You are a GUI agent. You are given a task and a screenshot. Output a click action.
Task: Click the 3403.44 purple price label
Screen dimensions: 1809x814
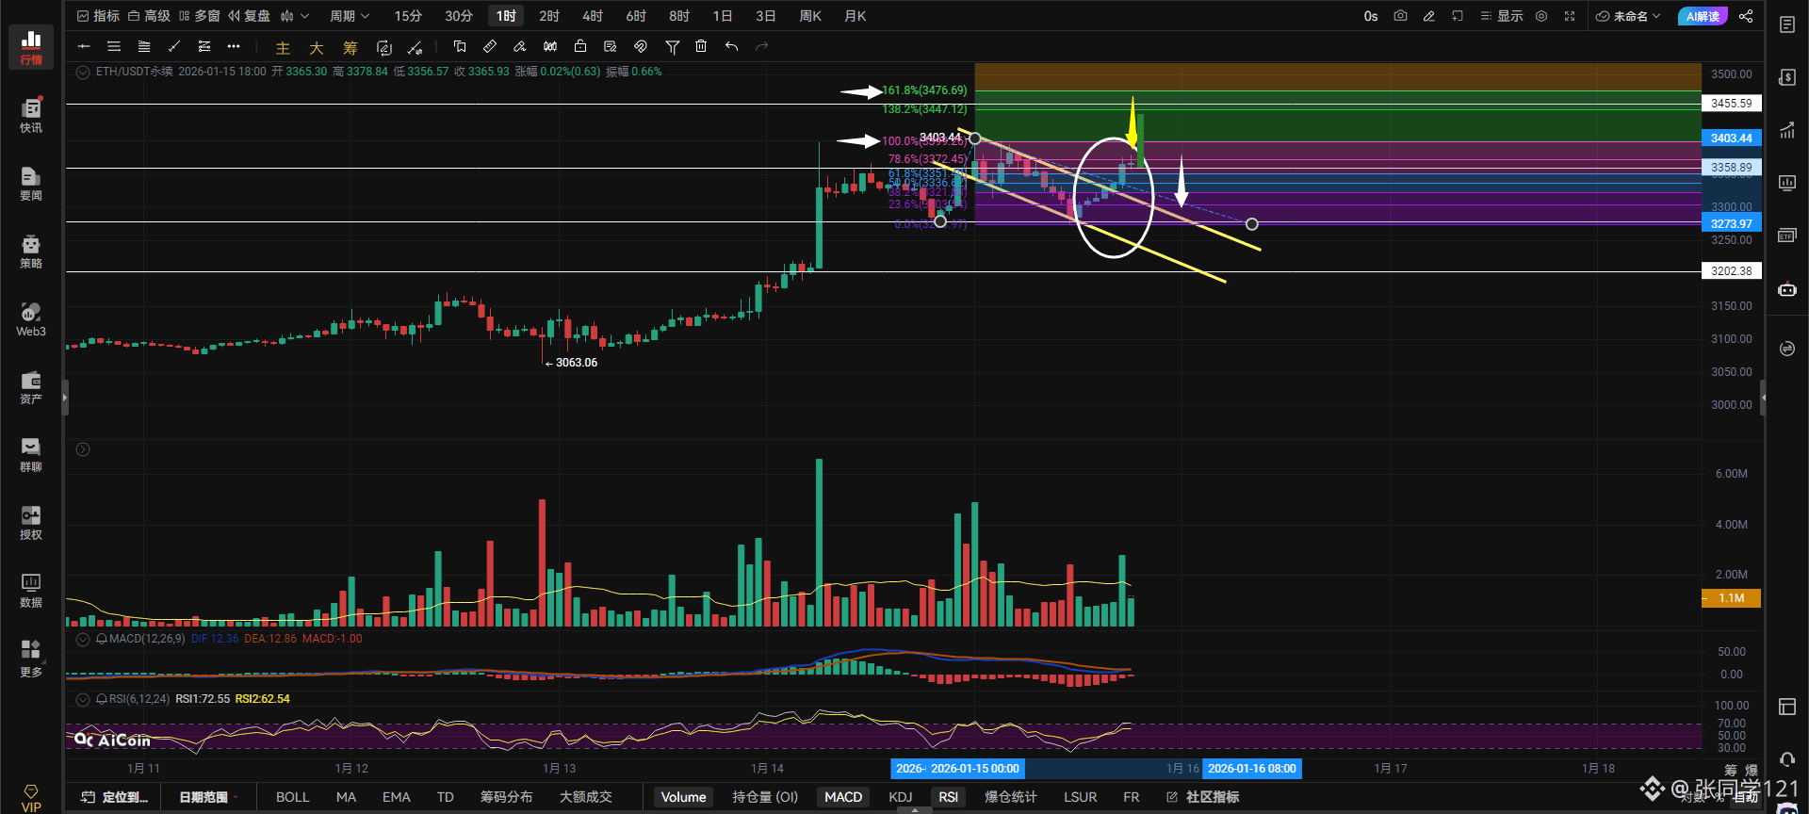point(1731,138)
